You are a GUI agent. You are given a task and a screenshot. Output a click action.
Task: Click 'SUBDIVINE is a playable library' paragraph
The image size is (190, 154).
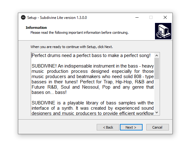pos(93,108)
